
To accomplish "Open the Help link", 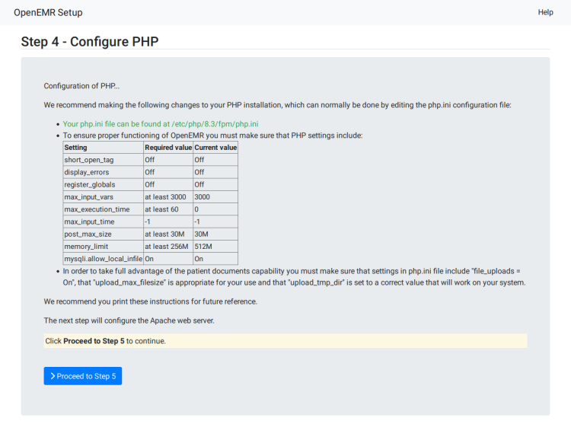I will pyautogui.click(x=545, y=12).
